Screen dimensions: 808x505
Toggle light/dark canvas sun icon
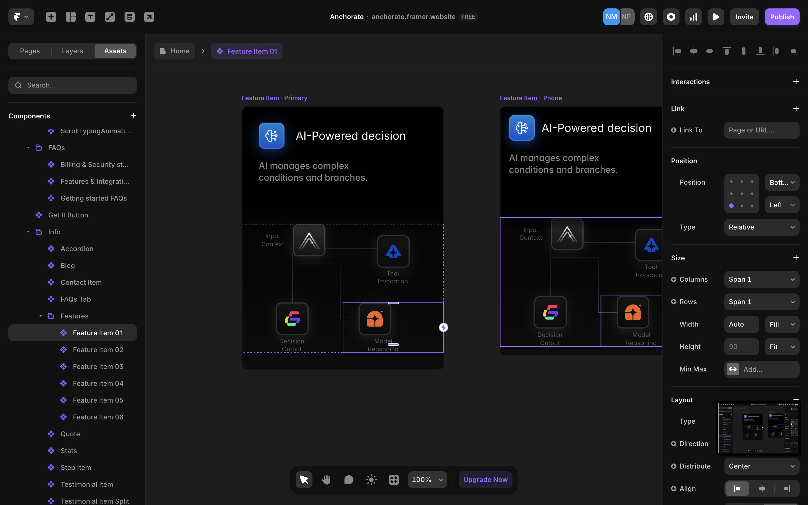[371, 480]
